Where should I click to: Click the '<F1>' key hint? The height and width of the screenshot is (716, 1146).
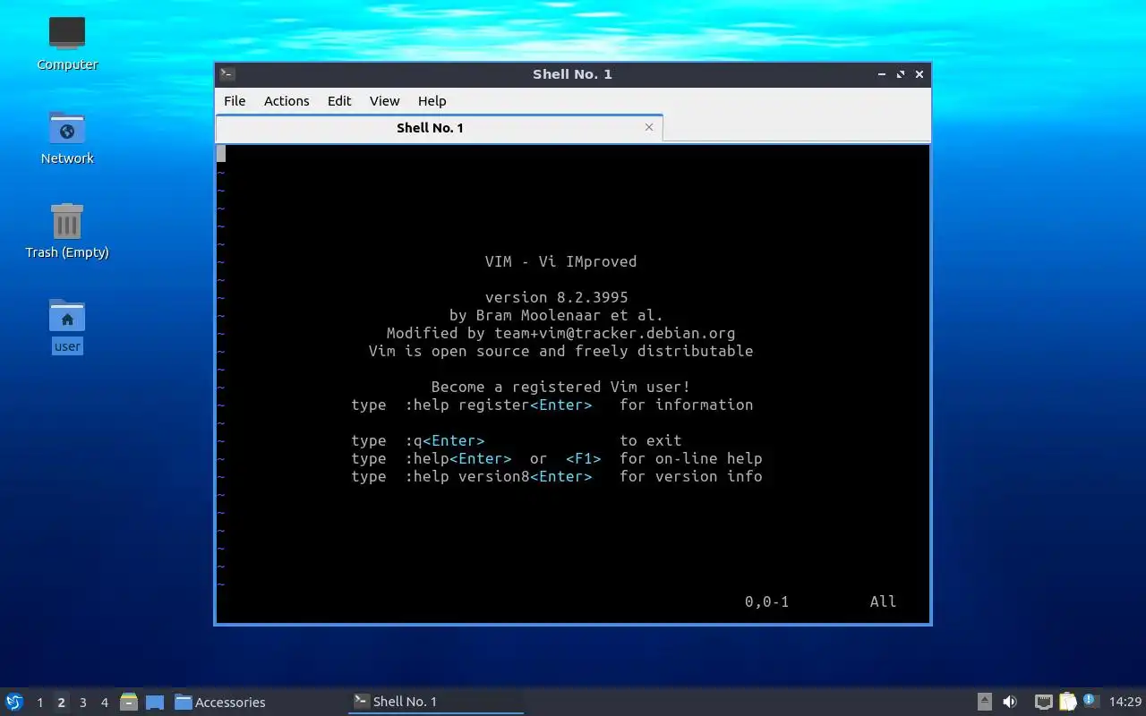584,458
